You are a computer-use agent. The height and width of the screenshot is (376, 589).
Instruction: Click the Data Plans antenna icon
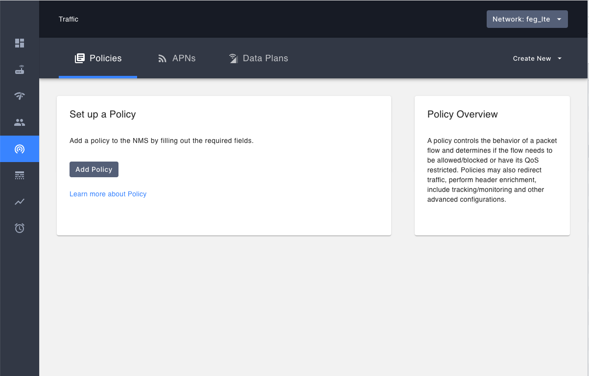coord(234,58)
